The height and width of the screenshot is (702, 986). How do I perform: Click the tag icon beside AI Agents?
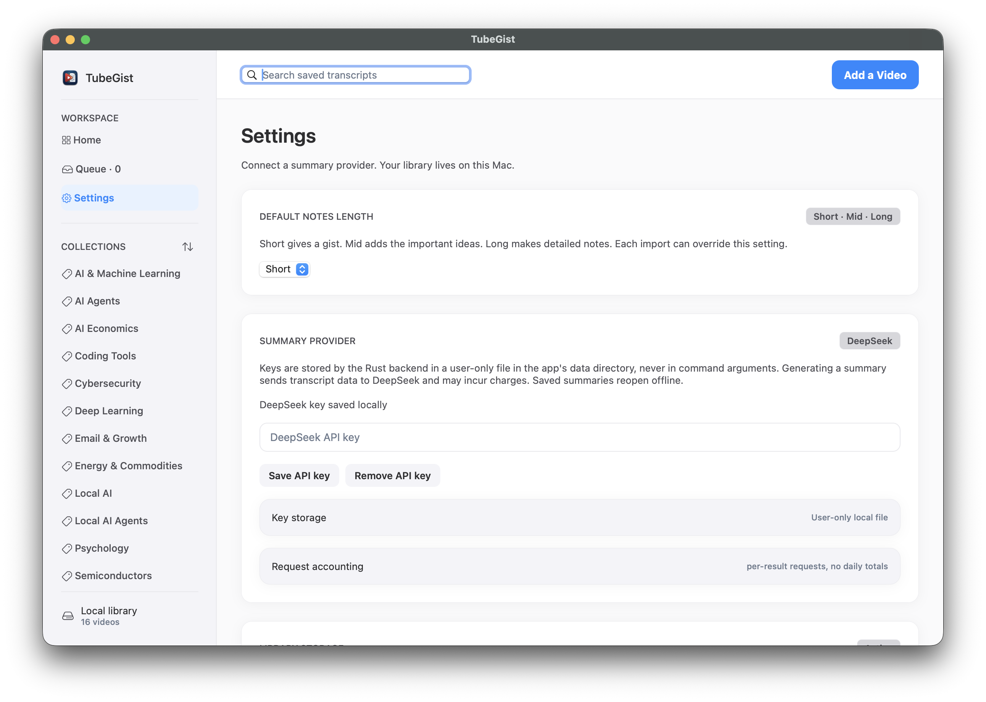67,301
